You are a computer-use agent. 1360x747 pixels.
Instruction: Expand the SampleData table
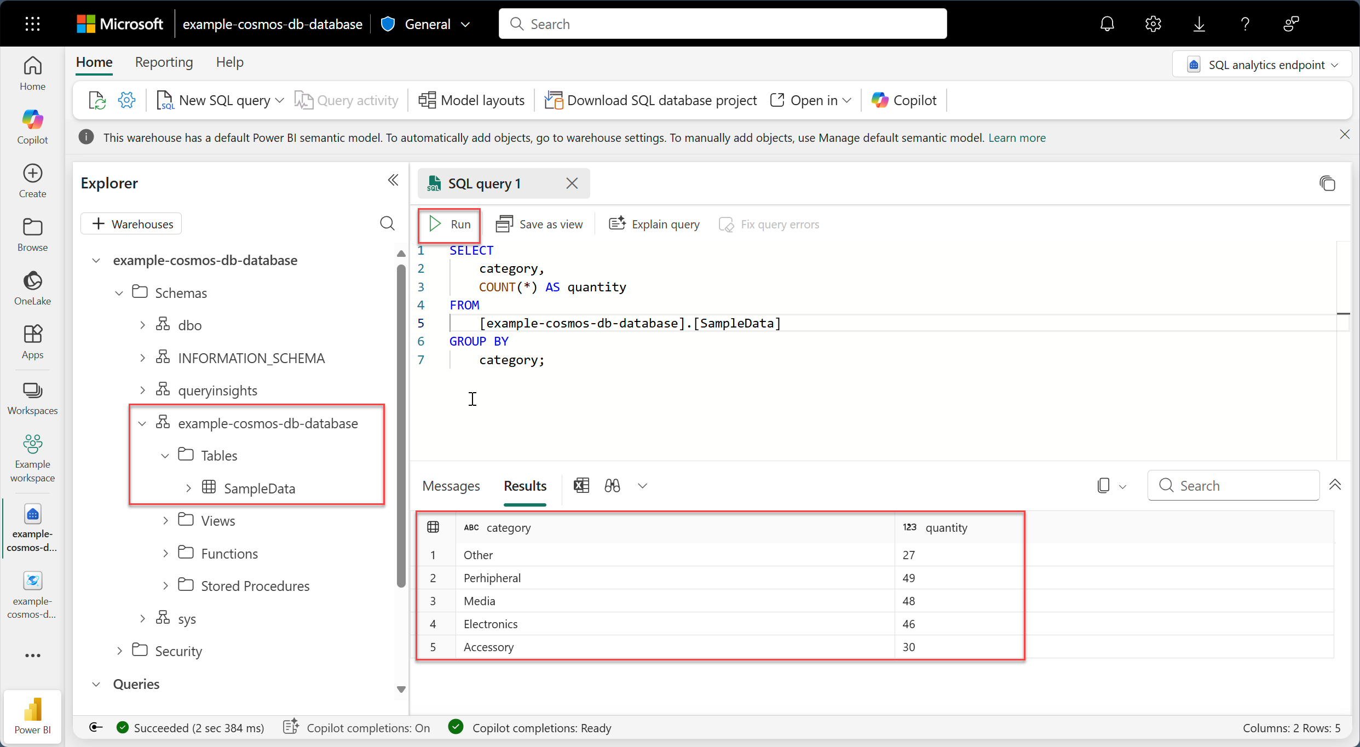point(188,487)
